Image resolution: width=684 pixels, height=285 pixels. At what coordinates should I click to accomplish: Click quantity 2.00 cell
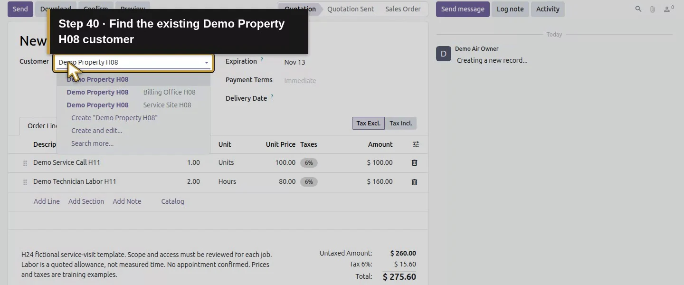[193, 181]
